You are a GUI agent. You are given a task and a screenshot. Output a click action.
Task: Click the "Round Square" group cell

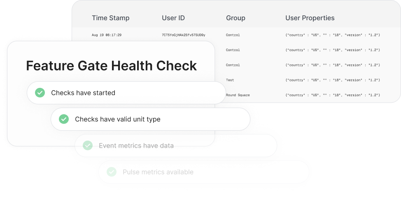tap(238, 95)
